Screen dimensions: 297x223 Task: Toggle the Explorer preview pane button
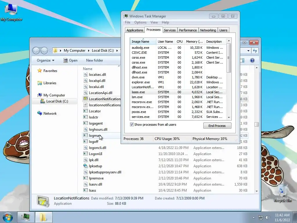tap(242, 60)
